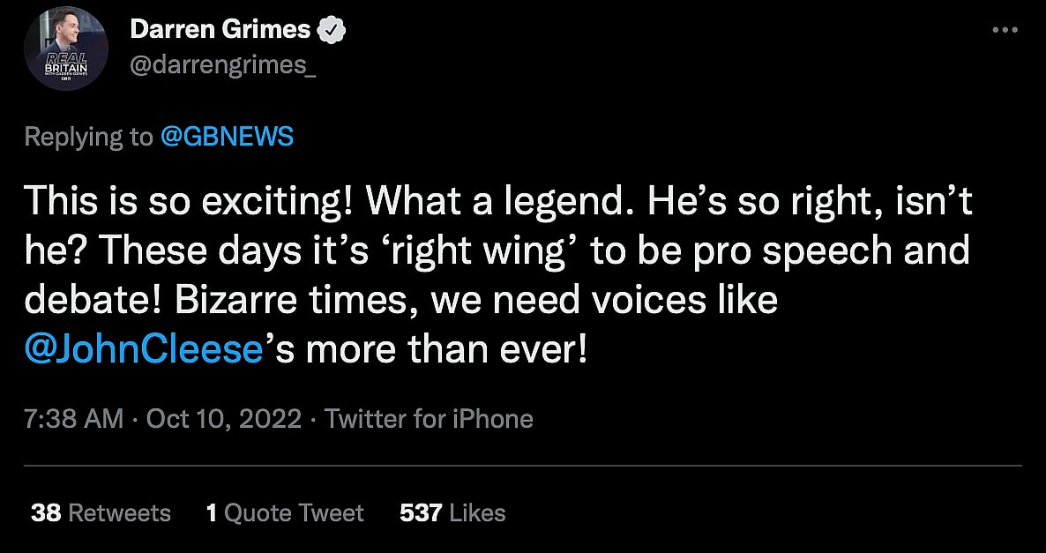Screen dimensions: 1046x553
Task: Open the @JohnCleese mention
Action: pyautogui.click(x=146, y=350)
